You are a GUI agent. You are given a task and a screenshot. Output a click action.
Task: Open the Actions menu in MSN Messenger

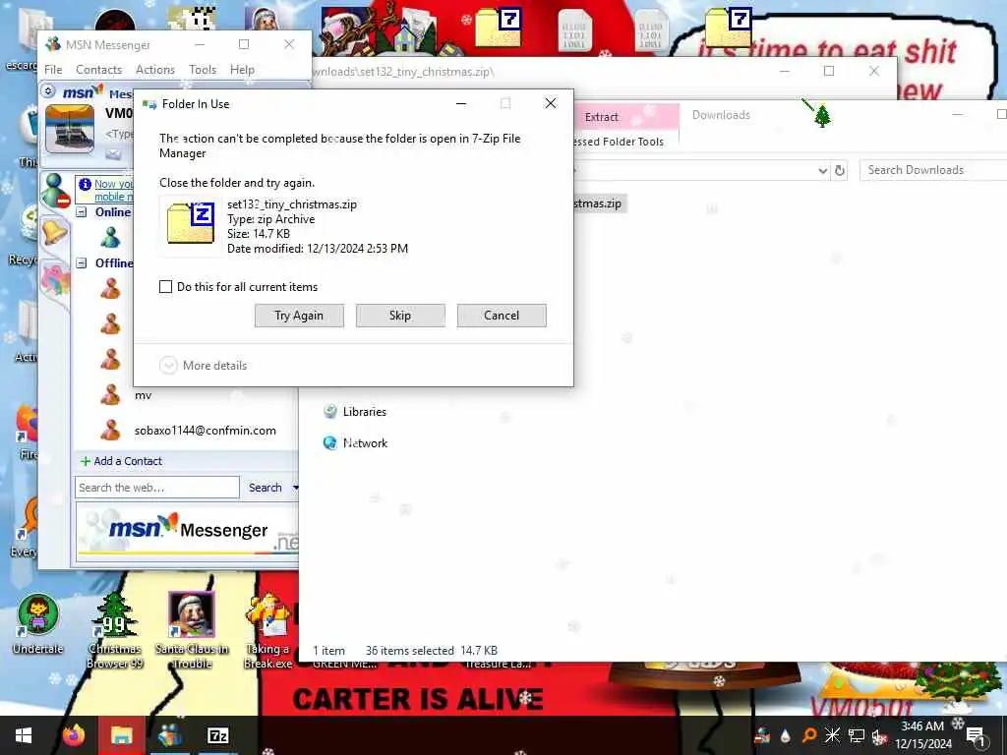[x=154, y=70]
